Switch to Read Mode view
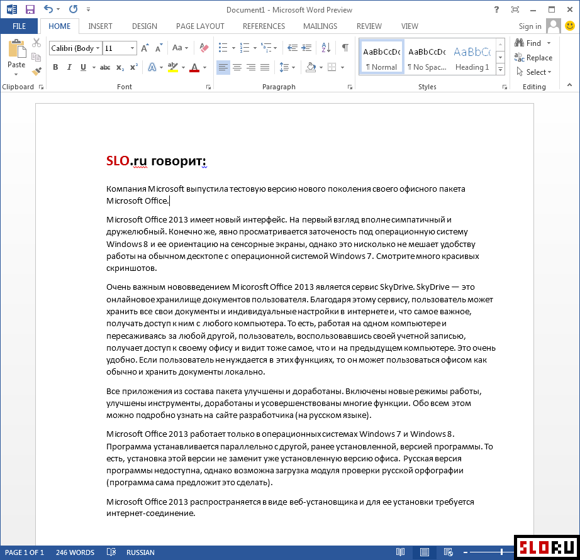 coord(400,552)
